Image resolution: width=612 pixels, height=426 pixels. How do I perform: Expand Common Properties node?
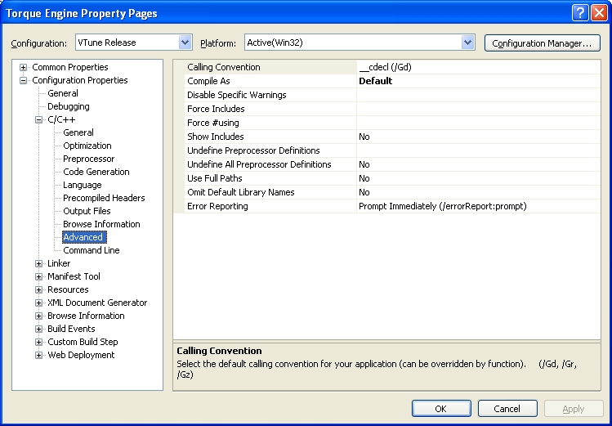23,67
